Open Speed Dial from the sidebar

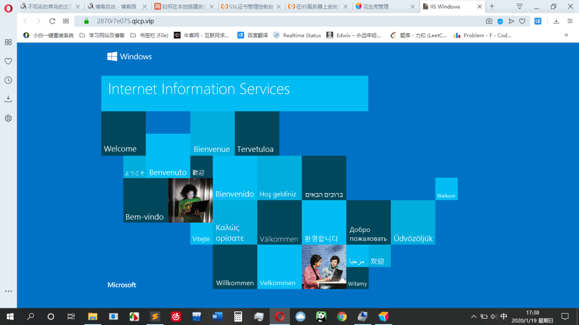coord(8,42)
